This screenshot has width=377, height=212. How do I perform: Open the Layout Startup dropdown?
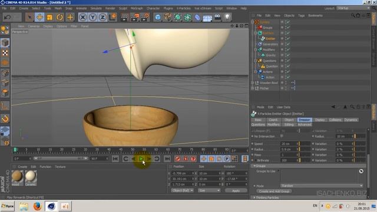point(353,8)
